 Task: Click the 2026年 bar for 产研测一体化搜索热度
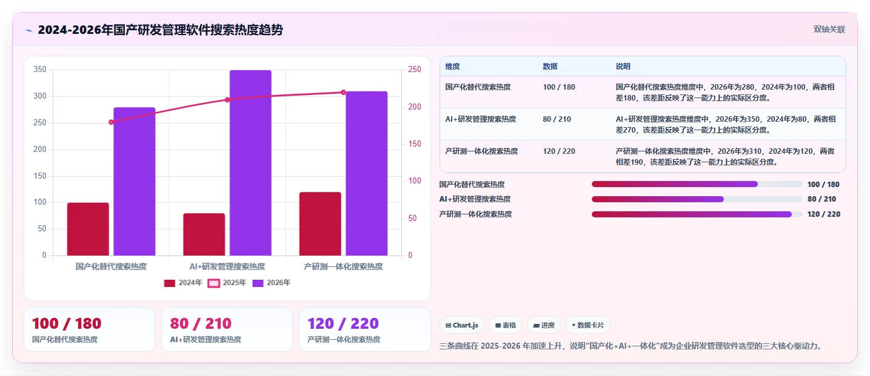[x=367, y=174]
